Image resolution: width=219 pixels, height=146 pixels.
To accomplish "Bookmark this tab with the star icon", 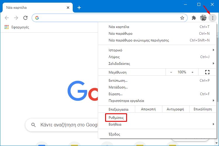I will coord(182,18).
